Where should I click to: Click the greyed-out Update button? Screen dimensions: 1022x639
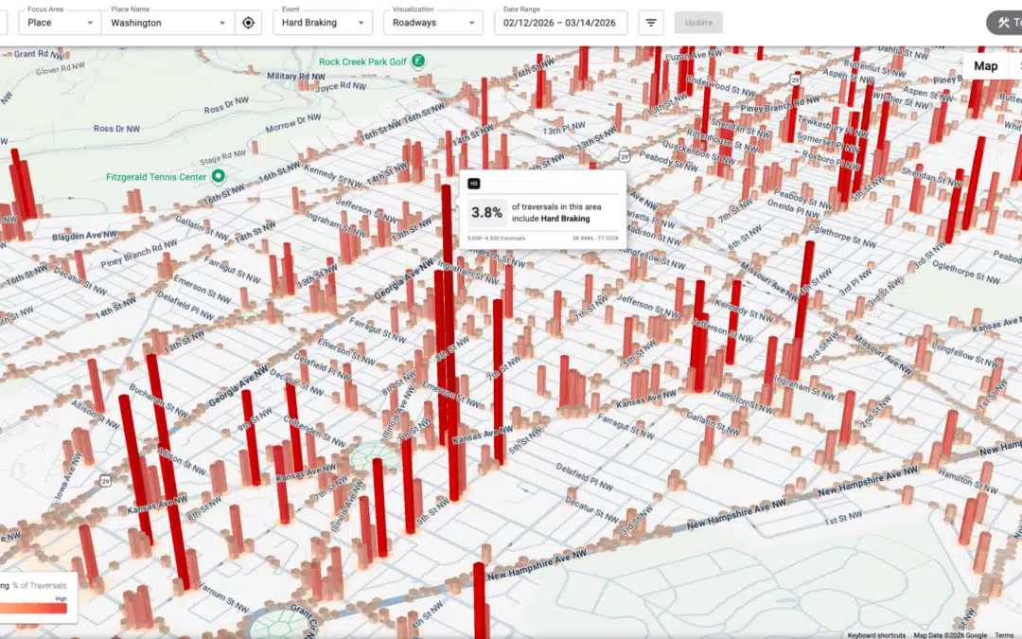click(698, 23)
